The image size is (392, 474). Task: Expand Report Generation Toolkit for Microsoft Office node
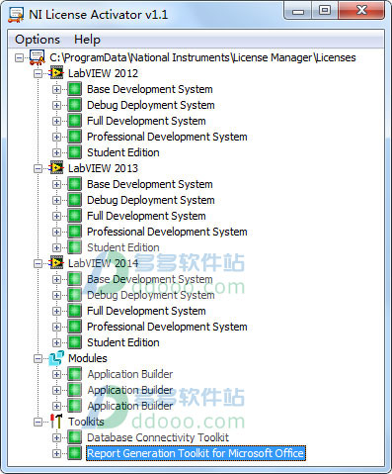point(56,453)
